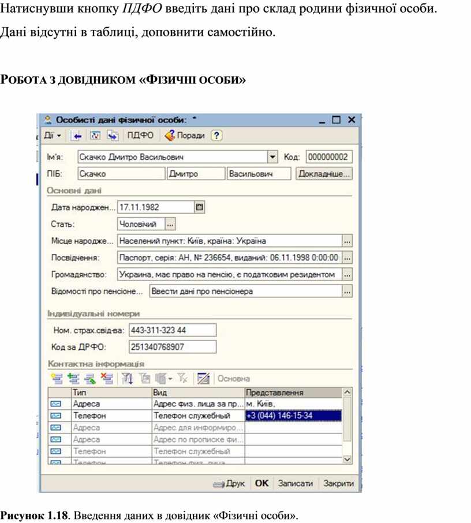Maximize the Особисті дані фізичної особи window
Viewport: 471px width, 523px height.
point(337,119)
